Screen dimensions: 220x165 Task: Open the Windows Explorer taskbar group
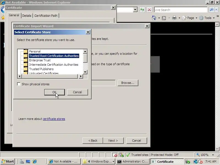pos(98,161)
